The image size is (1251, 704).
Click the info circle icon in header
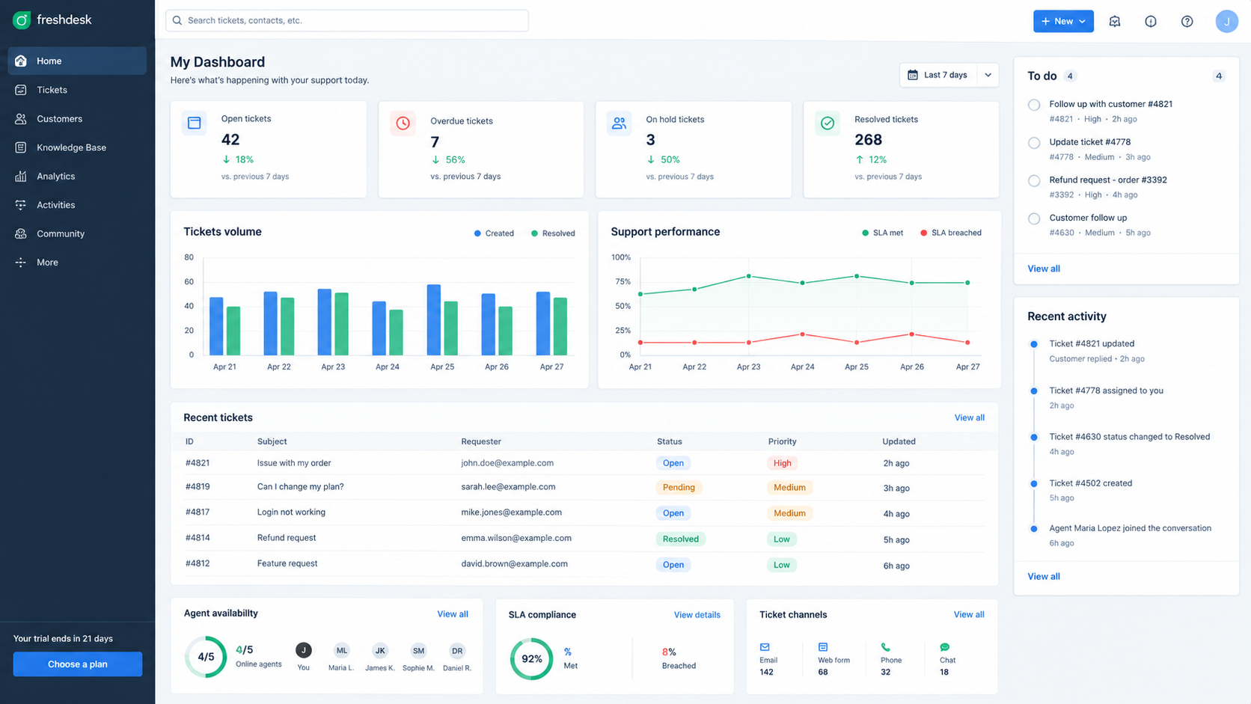(1151, 21)
